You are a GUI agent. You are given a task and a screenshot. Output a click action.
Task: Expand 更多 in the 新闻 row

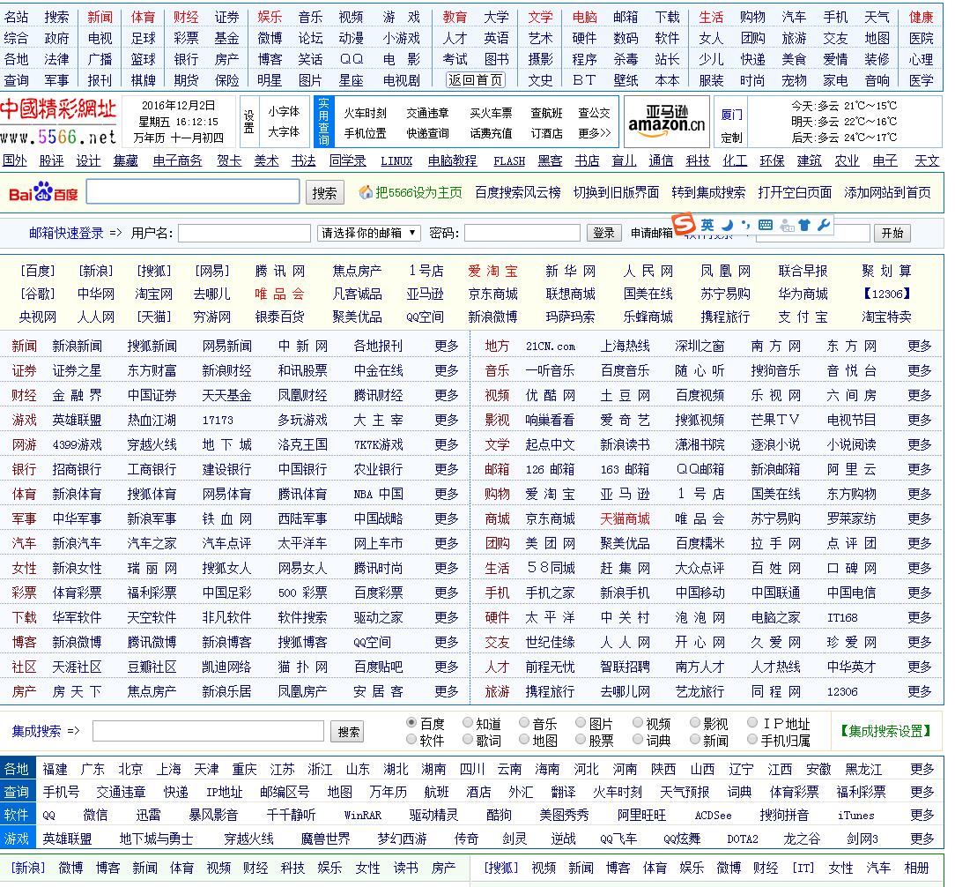[447, 347]
